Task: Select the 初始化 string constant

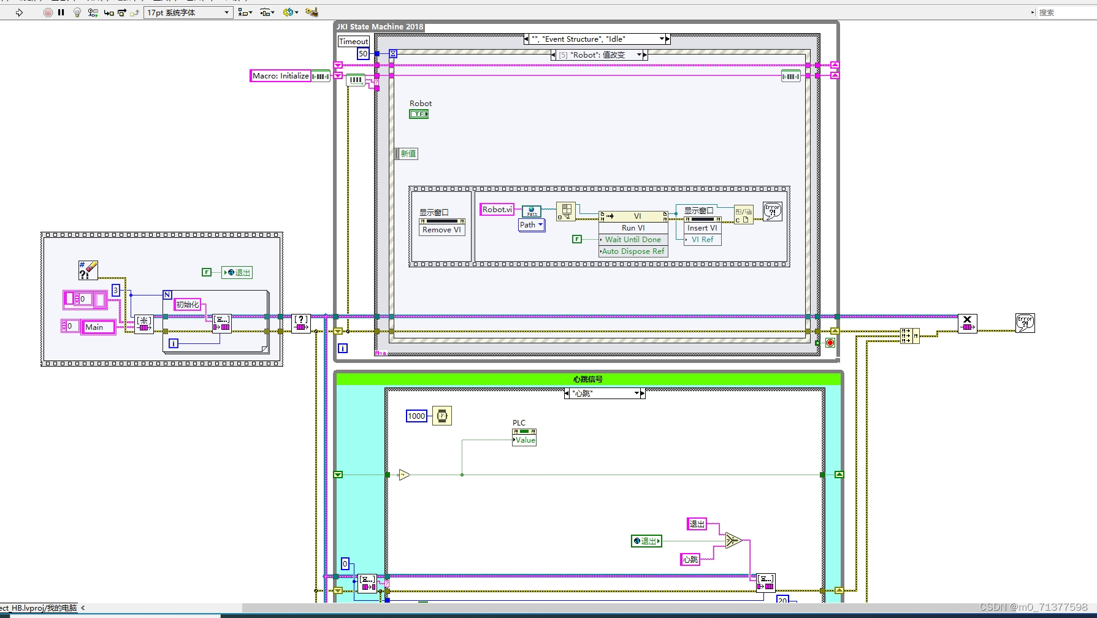Action: click(x=188, y=305)
